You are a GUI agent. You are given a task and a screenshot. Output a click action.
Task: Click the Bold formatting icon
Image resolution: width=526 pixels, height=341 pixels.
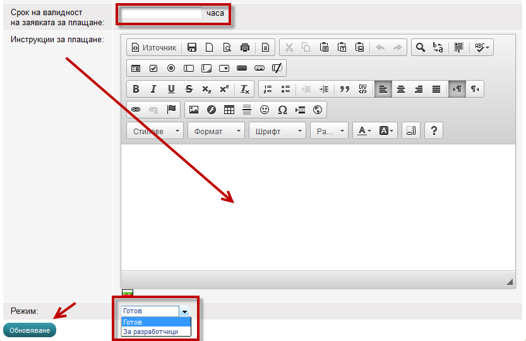[136, 89]
